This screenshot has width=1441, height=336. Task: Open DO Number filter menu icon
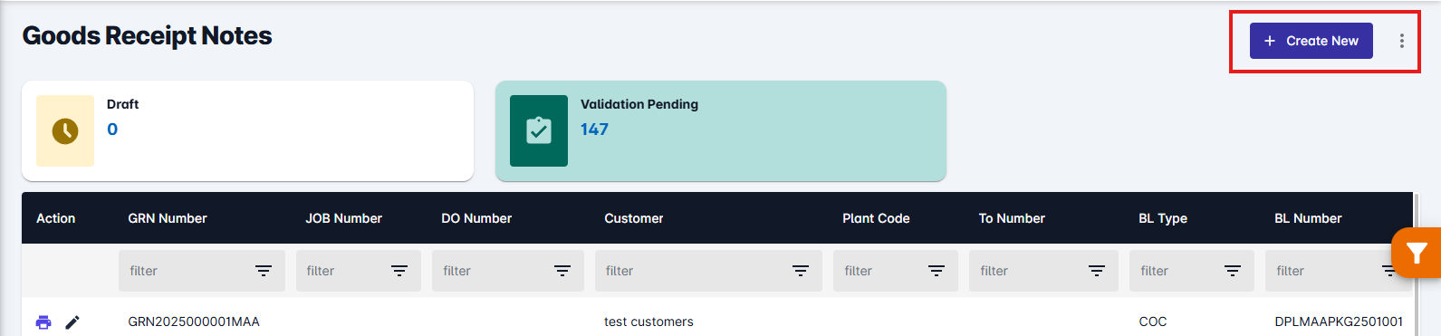pyautogui.click(x=562, y=271)
